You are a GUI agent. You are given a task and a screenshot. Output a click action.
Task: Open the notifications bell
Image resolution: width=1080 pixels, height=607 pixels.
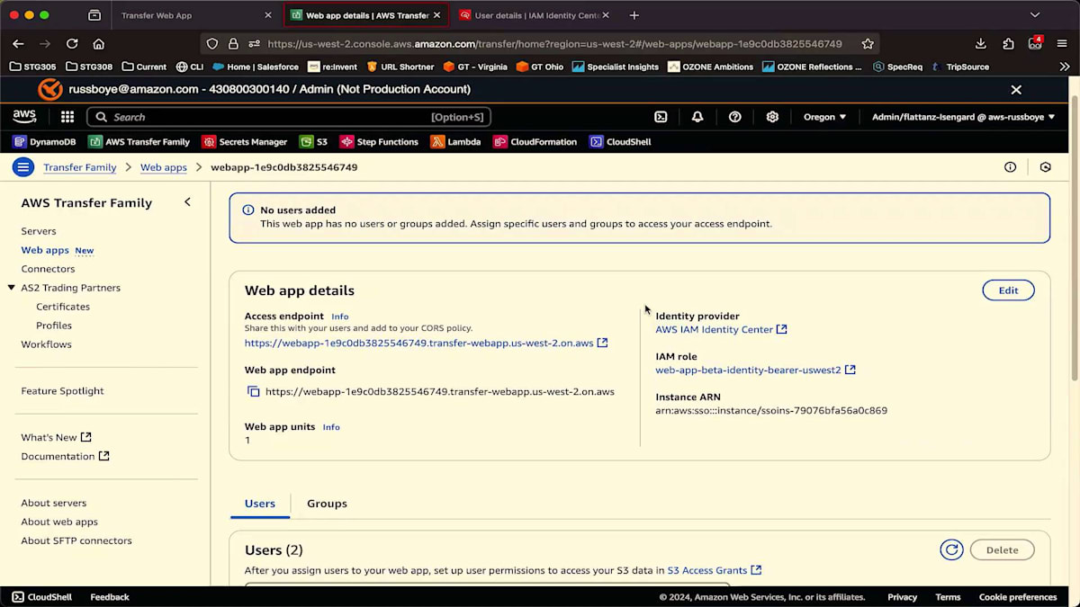coord(697,117)
